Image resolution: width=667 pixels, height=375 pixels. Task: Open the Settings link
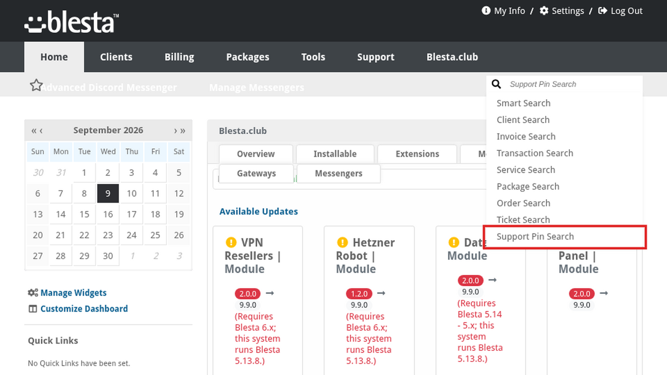568,11
